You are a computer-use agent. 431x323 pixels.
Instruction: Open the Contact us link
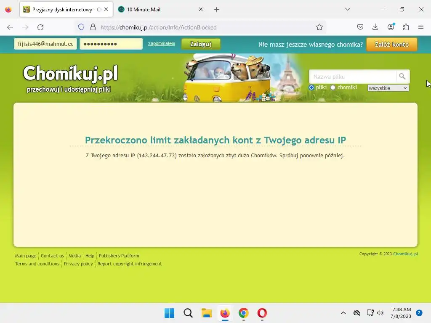click(x=52, y=256)
